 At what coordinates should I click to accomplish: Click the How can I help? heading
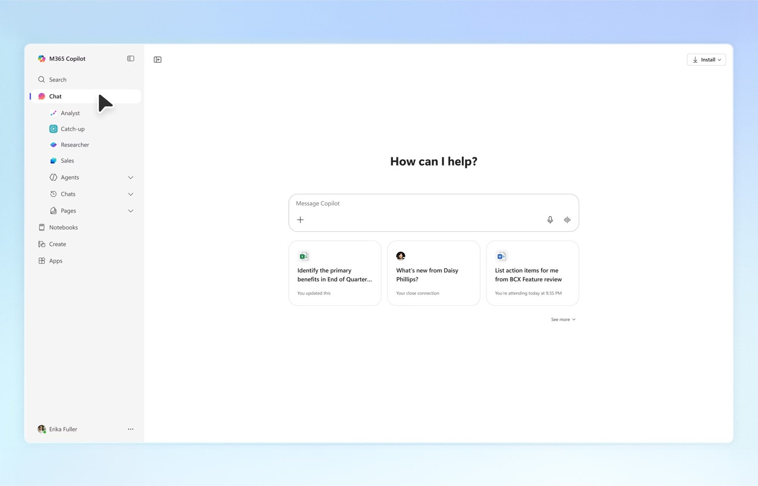point(434,161)
